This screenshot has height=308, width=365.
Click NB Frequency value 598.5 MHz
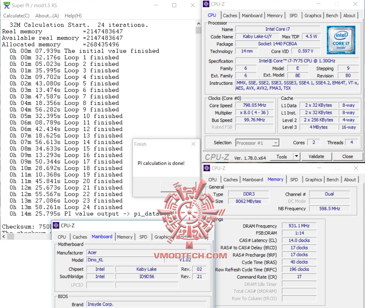click(x=330, y=209)
